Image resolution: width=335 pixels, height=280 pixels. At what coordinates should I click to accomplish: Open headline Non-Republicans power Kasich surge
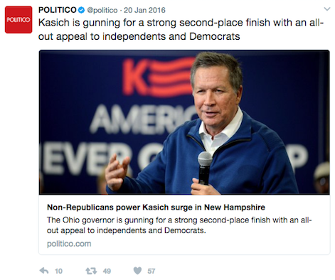156,208
